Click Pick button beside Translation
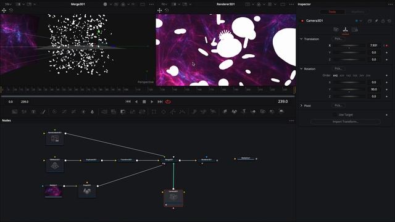 pyautogui.click(x=338, y=39)
